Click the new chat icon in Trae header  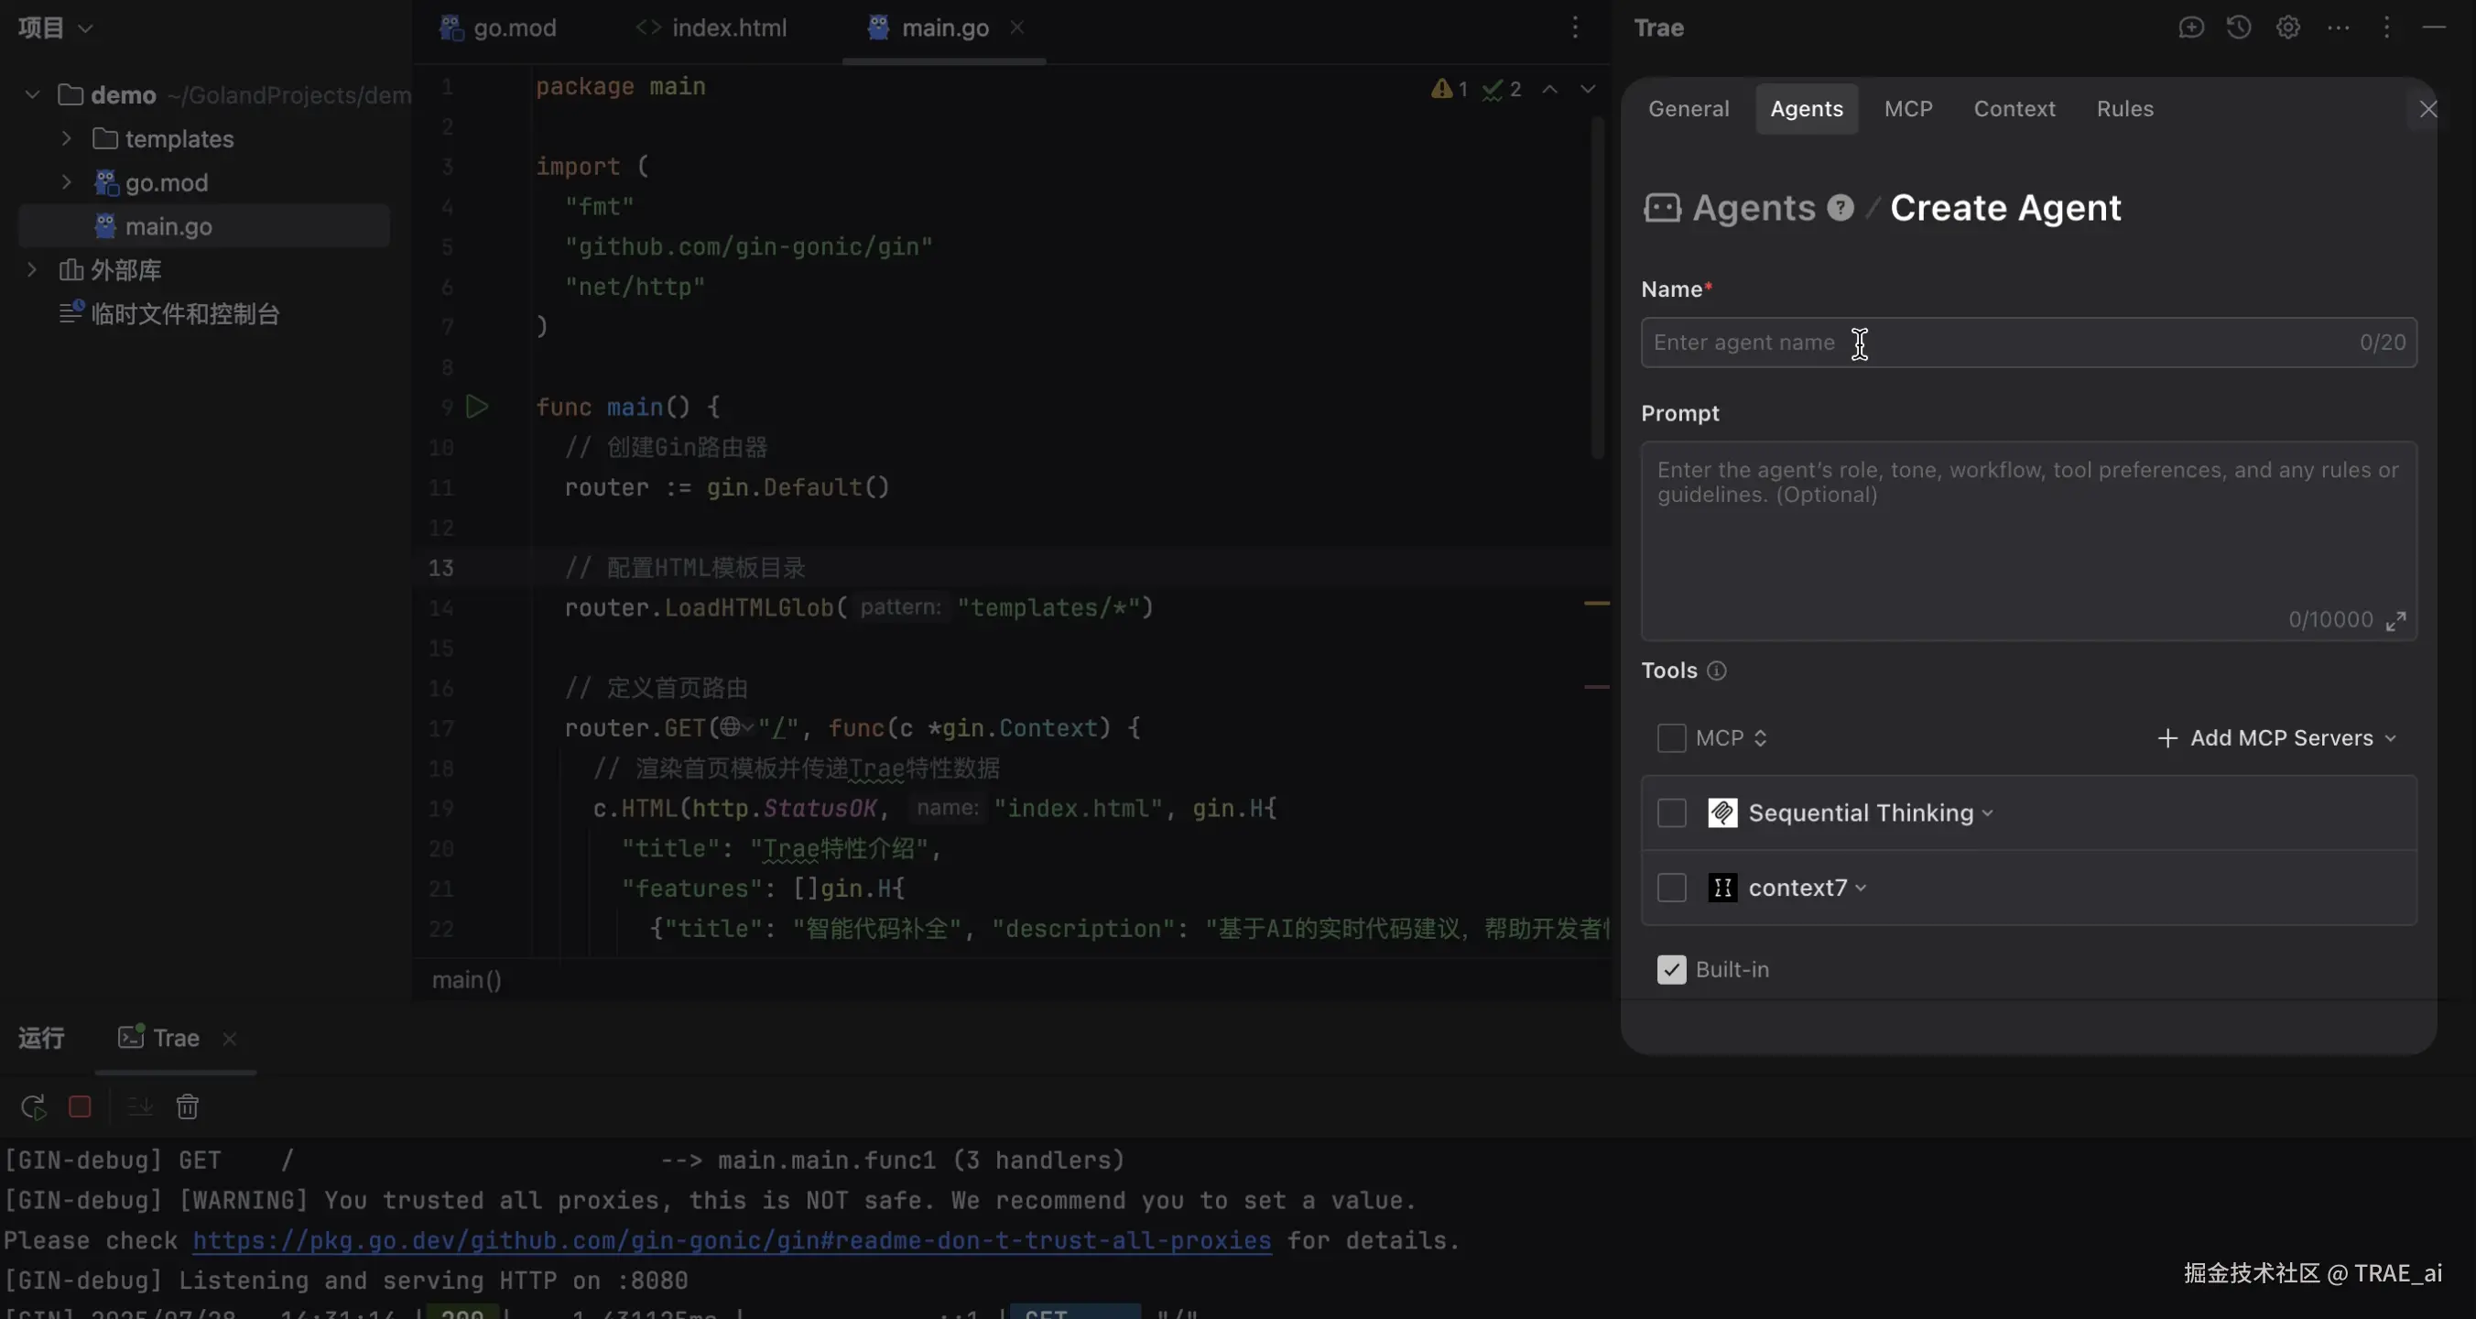tap(2190, 27)
